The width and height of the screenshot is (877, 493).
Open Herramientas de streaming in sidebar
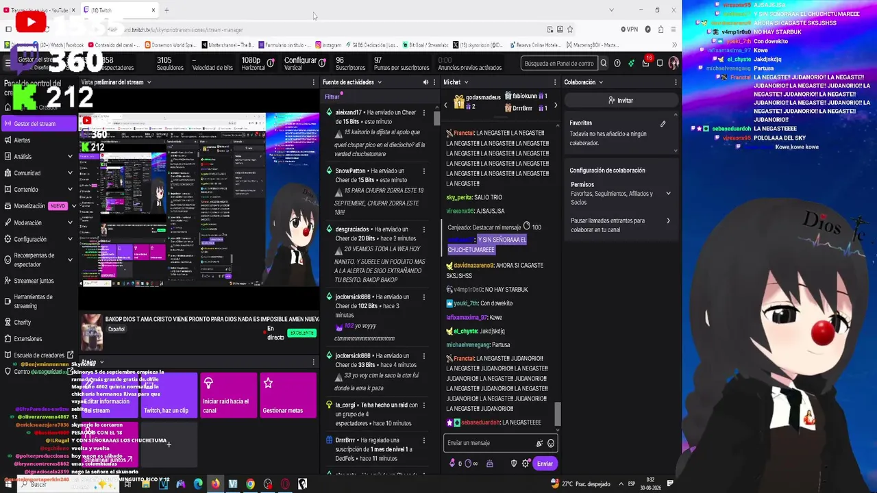tap(38, 301)
